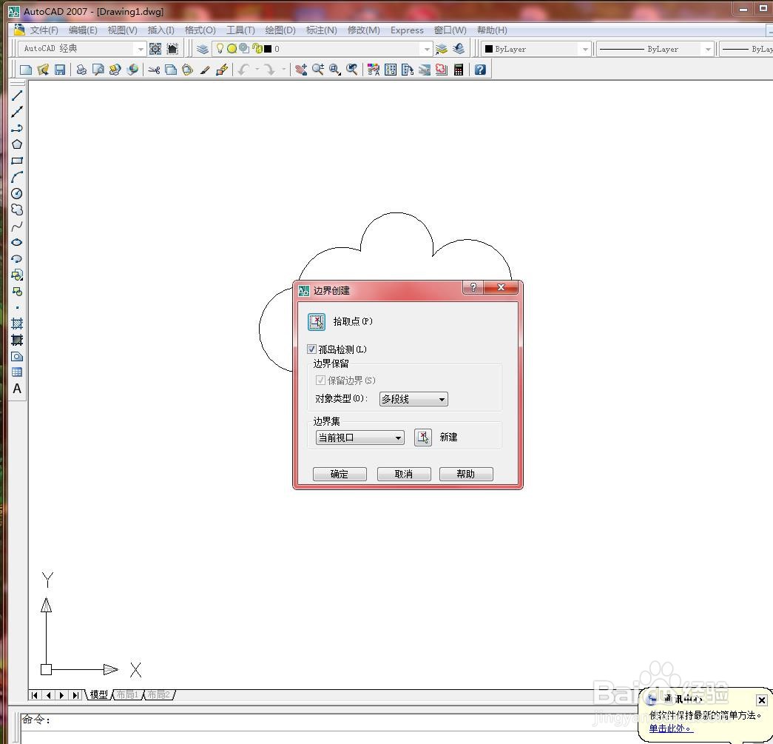Close the 通讯中心 notification balloon
The width and height of the screenshot is (773, 744).
(761, 700)
